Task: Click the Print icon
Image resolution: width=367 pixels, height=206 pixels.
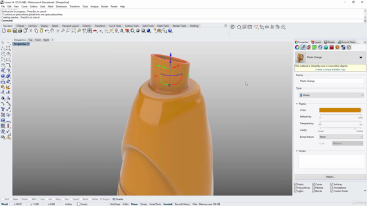Action: (x=20, y=30)
